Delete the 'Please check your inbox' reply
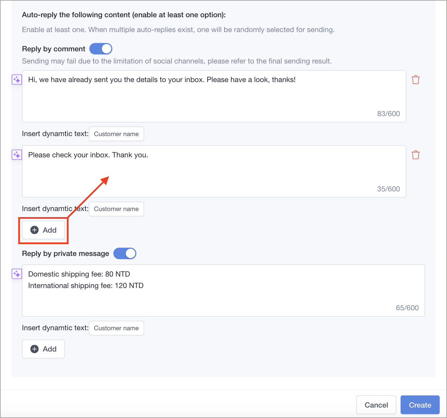Image resolution: width=447 pixels, height=418 pixels. pyautogui.click(x=416, y=155)
